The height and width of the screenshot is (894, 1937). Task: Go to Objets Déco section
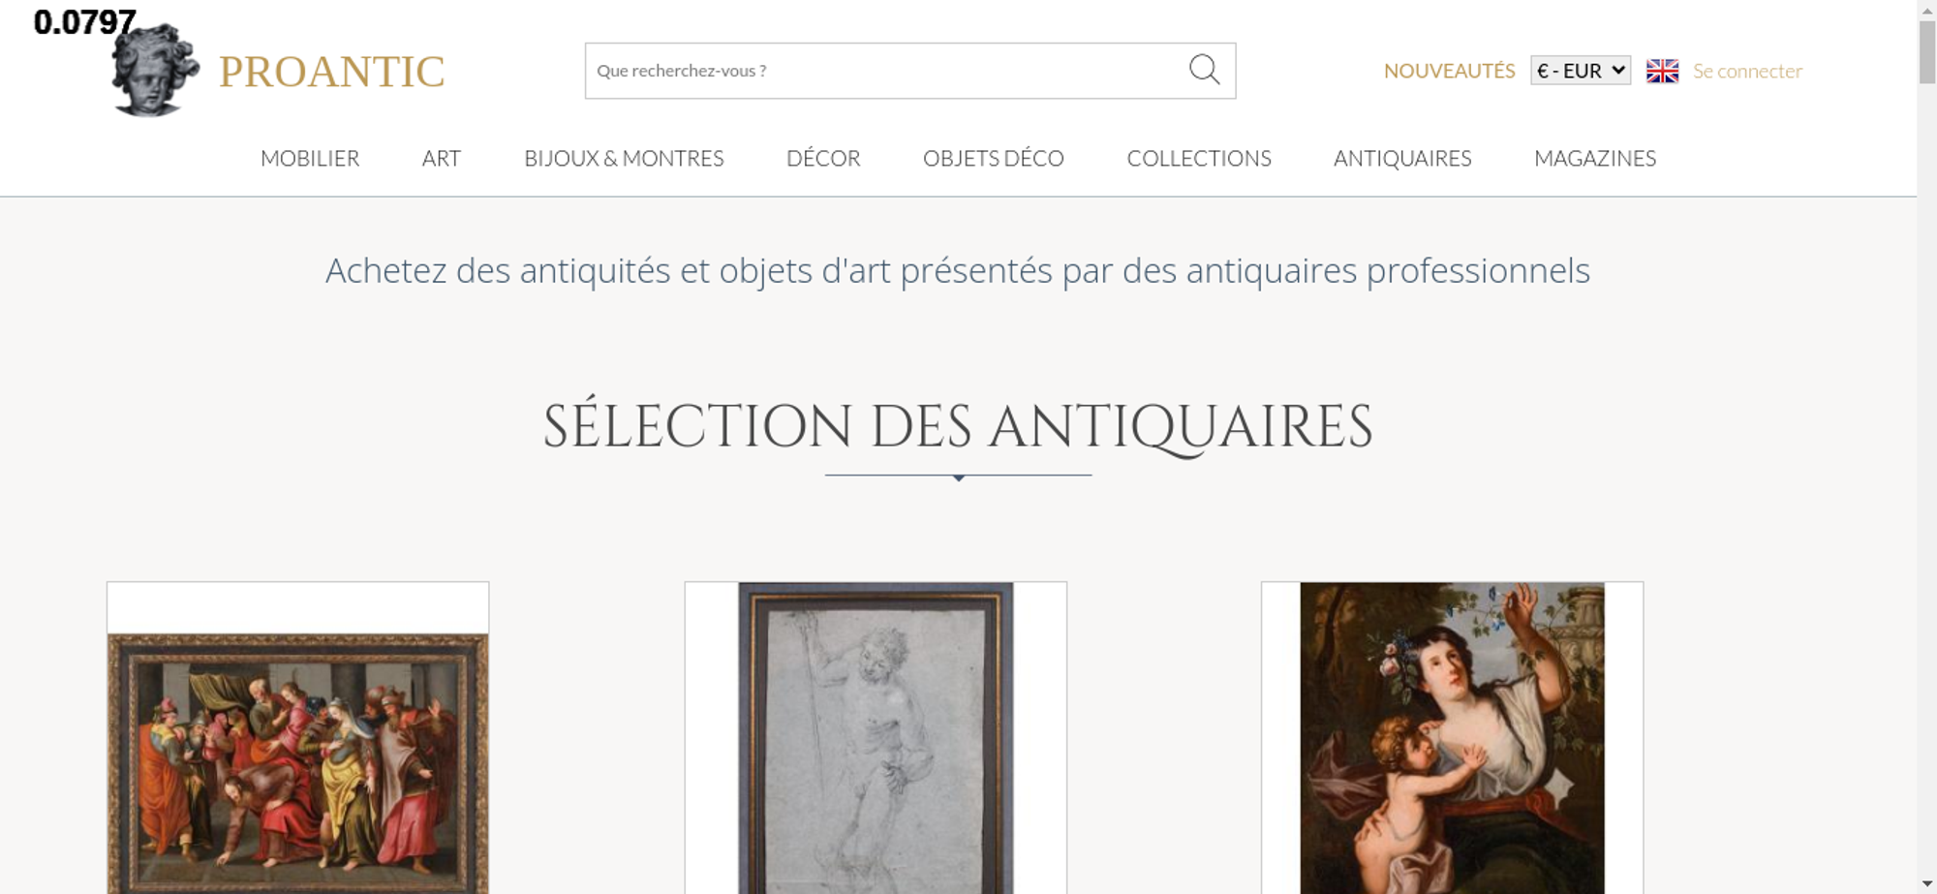pyautogui.click(x=994, y=158)
